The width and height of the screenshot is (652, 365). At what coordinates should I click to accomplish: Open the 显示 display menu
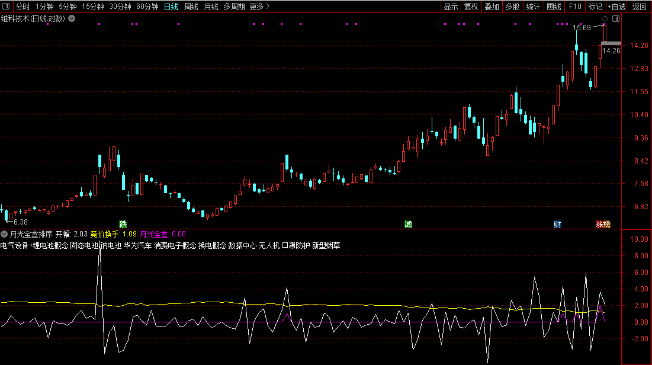451,7
